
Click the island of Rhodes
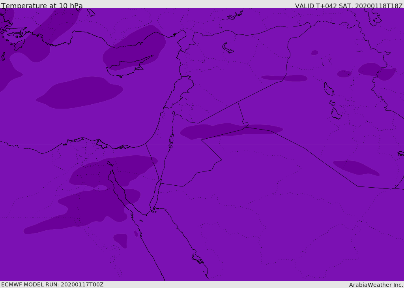pos(19,45)
